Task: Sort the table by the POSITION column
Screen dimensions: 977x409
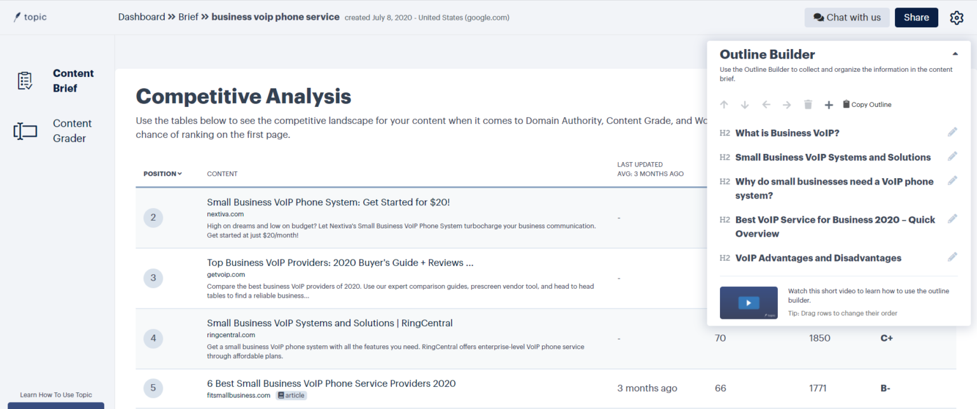Action: [x=163, y=174]
